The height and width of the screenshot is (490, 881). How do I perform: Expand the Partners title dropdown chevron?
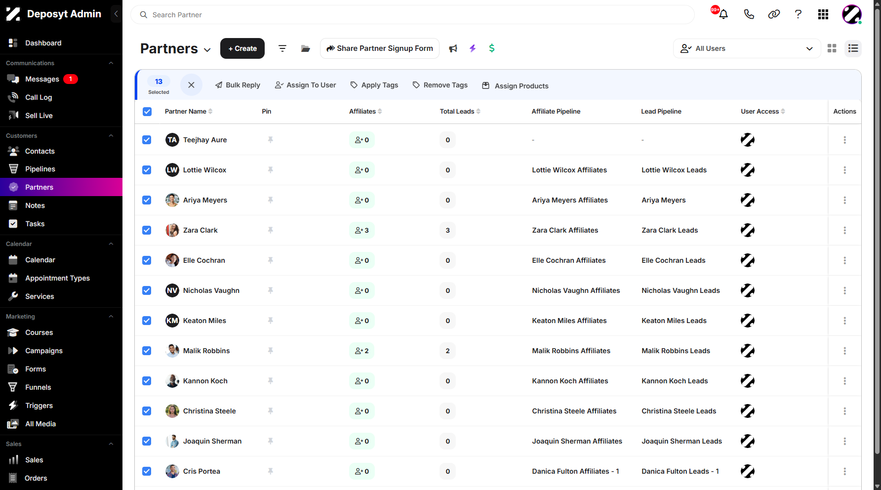coord(207,50)
